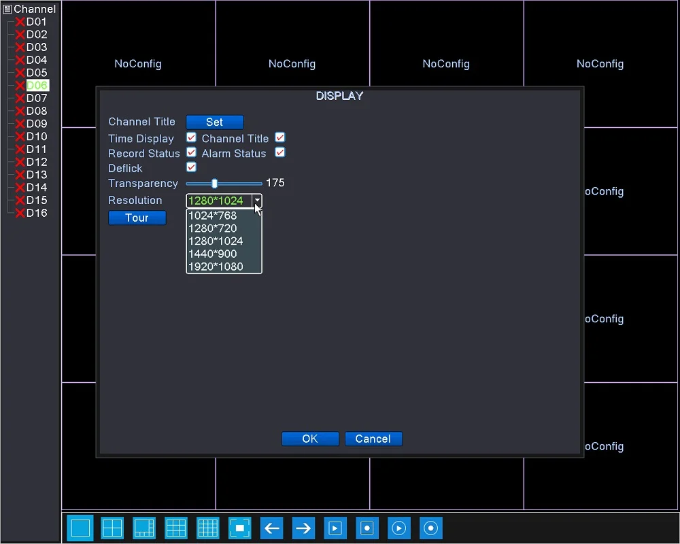
Task: Uncheck the Time Display checkbox
Action: 191,137
